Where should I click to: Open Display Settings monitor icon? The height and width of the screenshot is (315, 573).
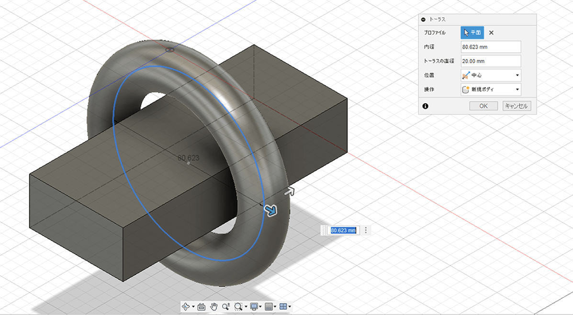point(254,306)
